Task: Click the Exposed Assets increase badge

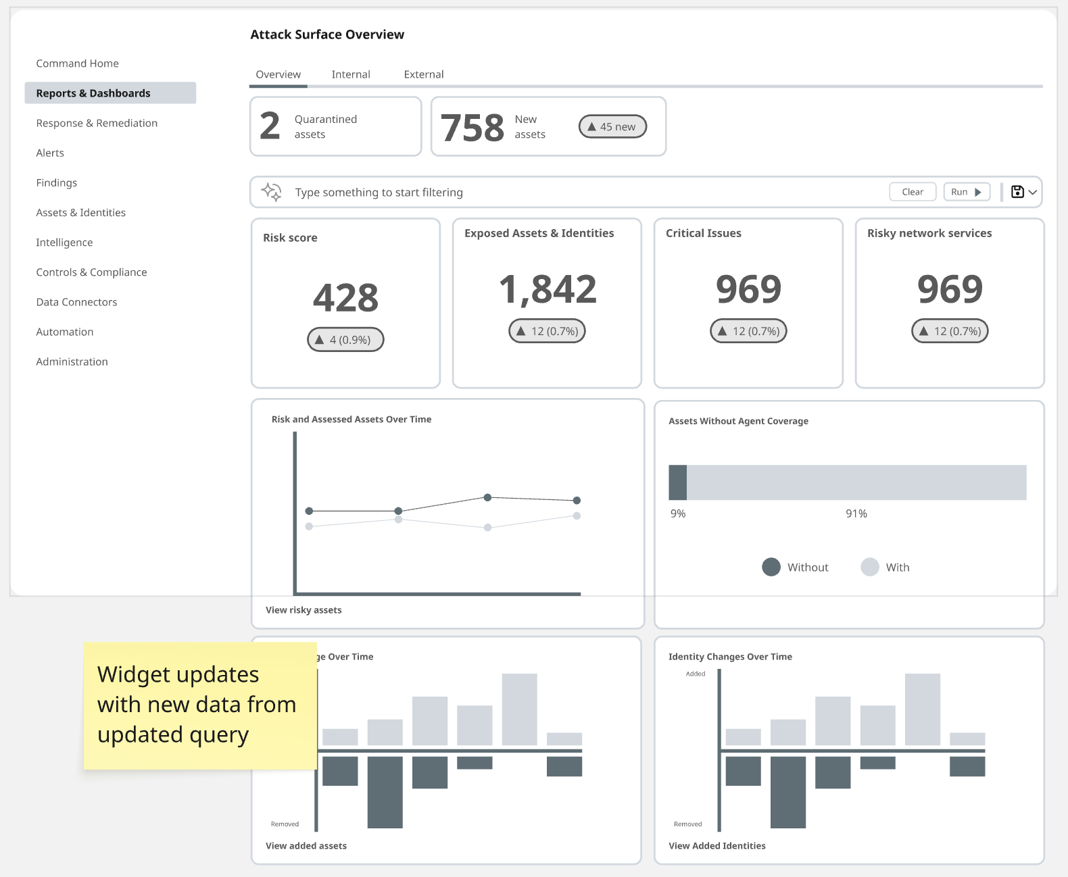Action: [547, 331]
